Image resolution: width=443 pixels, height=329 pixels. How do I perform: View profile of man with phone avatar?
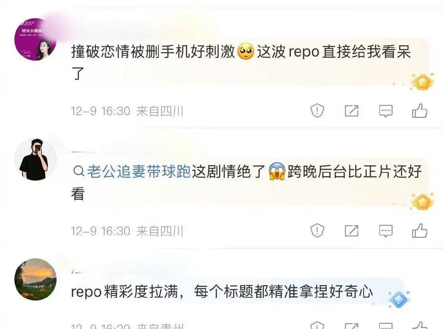coord(35,159)
